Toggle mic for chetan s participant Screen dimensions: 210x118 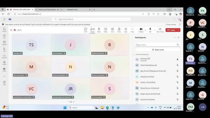[x=178, y=83]
